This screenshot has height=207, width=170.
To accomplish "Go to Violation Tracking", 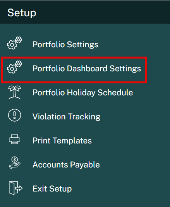I will 66,117.
